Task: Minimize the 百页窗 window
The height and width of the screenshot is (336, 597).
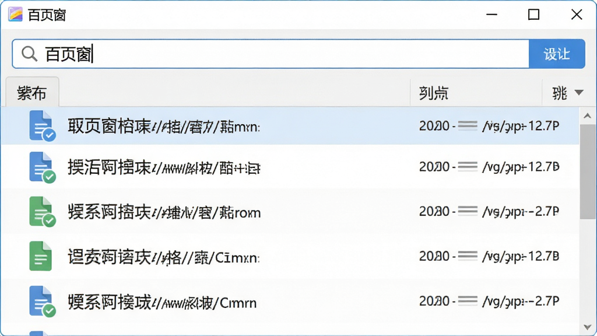Action: click(x=492, y=15)
